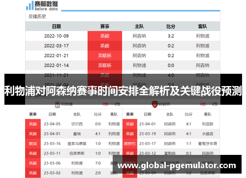The height and width of the screenshot is (178, 246).
Task: Select the date 23-03-06
Action: click(x=52, y=163)
